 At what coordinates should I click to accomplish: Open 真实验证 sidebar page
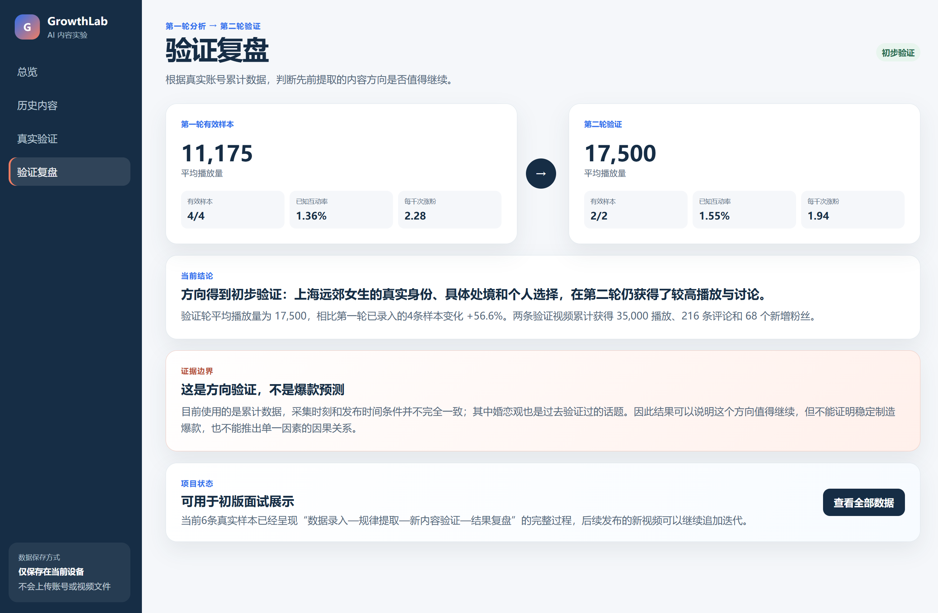(x=69, y=139)
